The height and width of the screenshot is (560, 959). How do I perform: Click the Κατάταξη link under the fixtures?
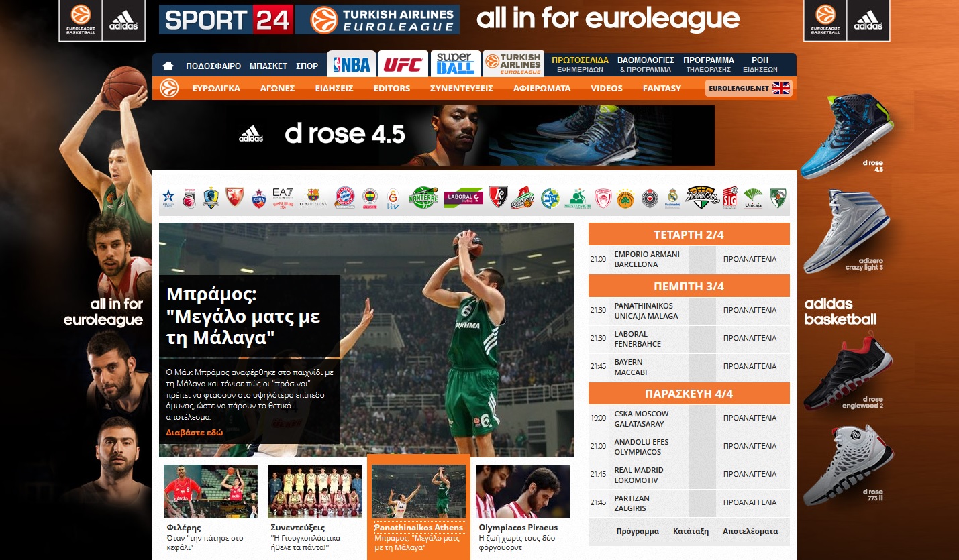click(x=691, y=531)
